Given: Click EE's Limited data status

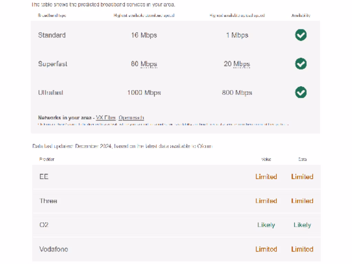Looking at the screenshot, I should click(302, 177).
